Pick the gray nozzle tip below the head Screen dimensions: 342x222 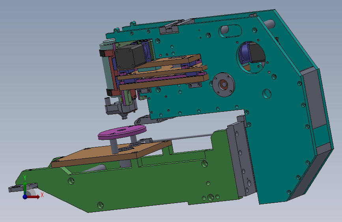124,117
